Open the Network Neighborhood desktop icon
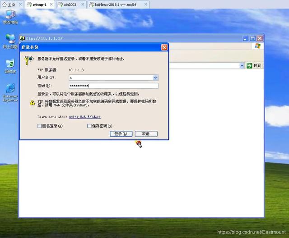289x238 pixels. (x=10, y=41)
